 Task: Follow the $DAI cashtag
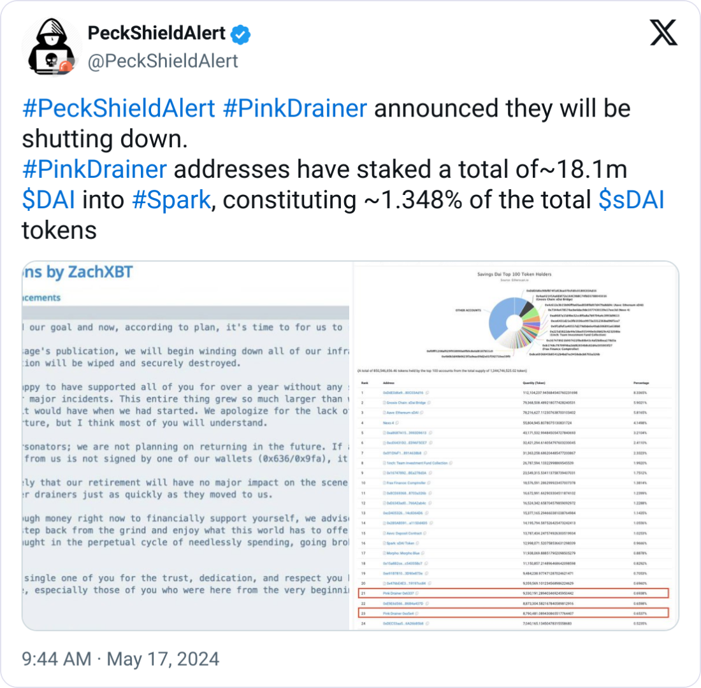[x=48, y=200]
